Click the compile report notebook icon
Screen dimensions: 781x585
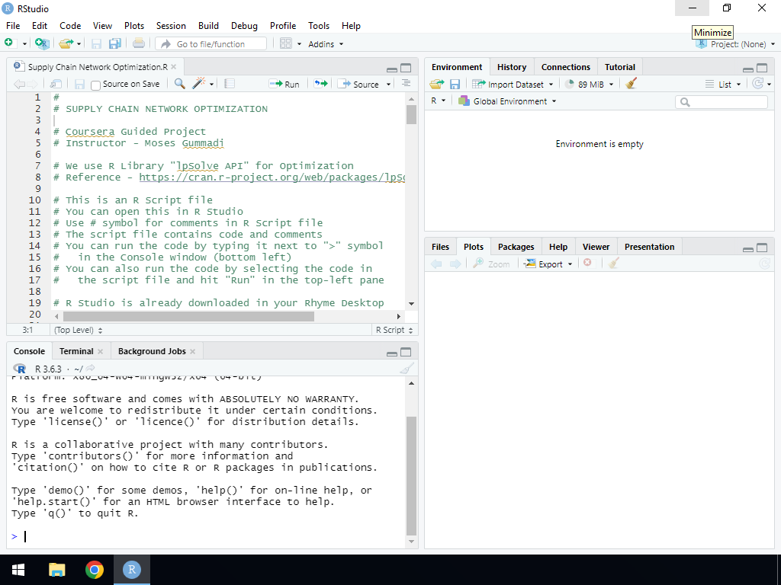point(230,84)
